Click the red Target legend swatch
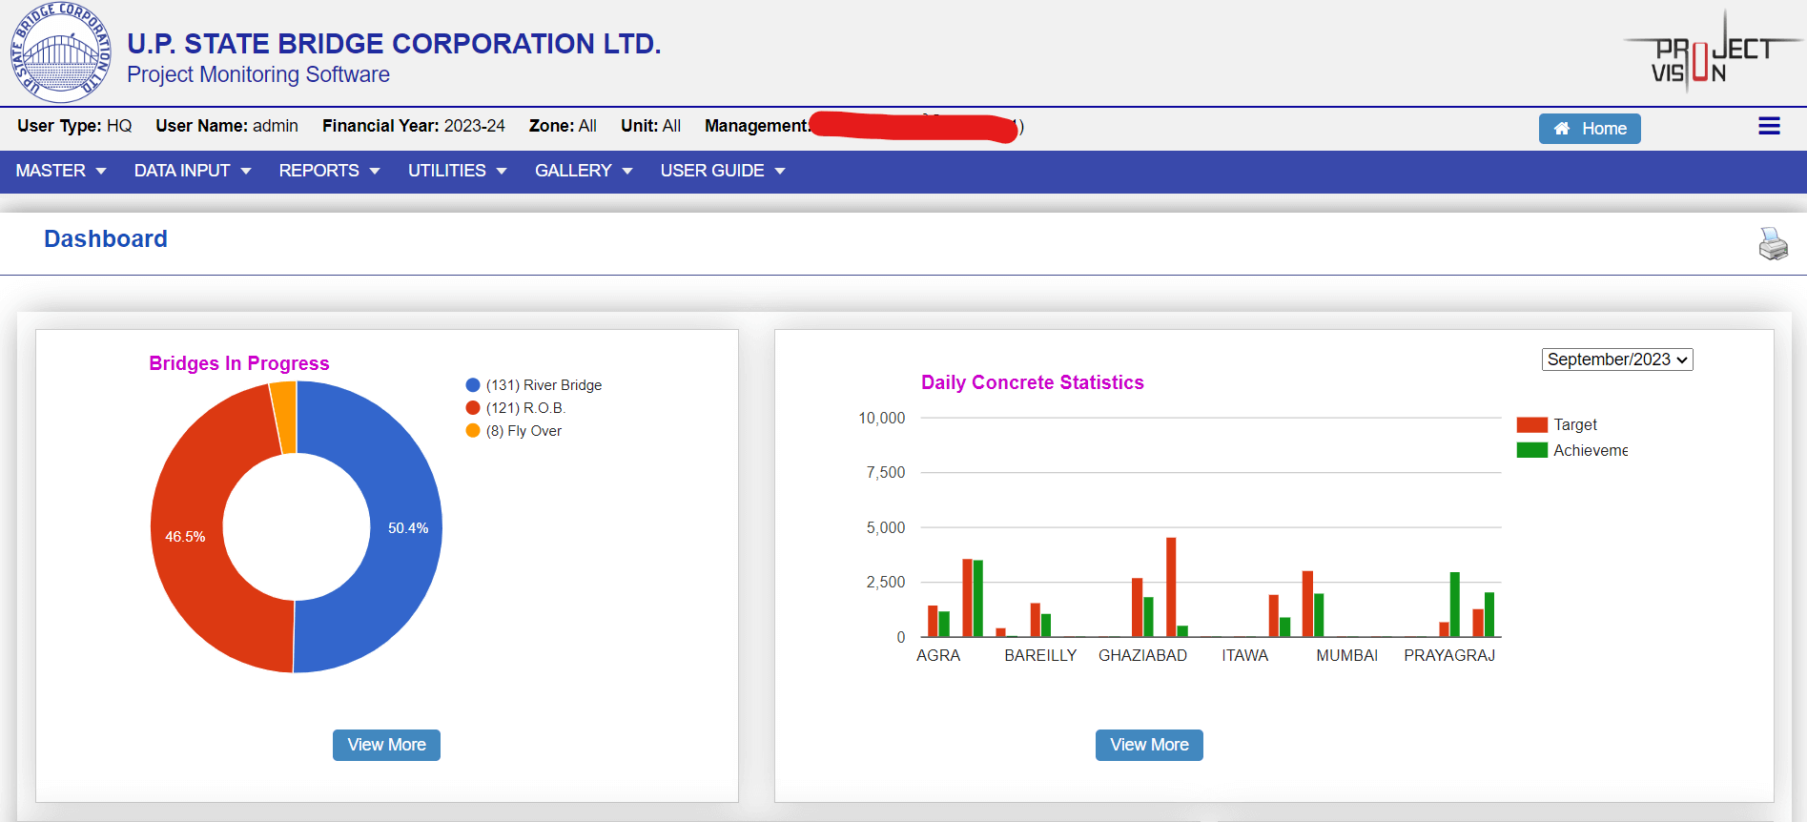Image resolution: width=1807 pixels, height=822 pixels. tap(1532, 424)
